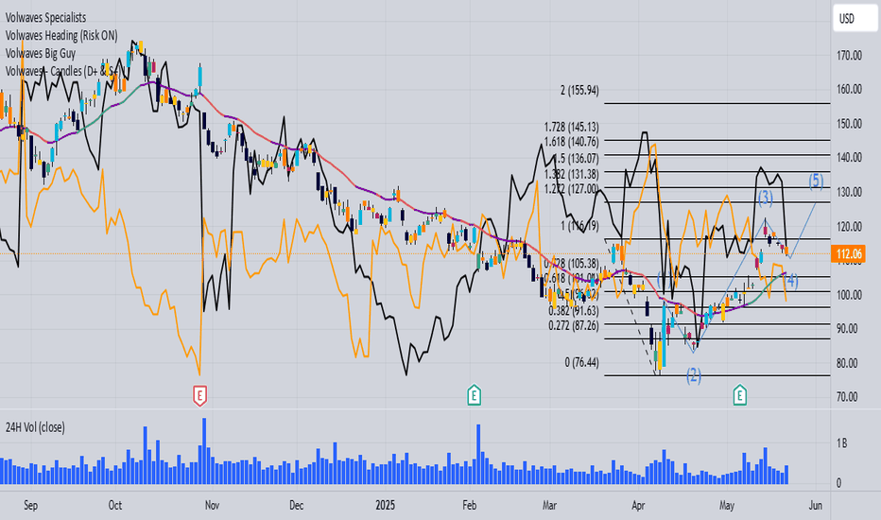Select the Fibonacci level 2 (155.94) label
This screenshot has height=520, width=881.
[579, 90]
